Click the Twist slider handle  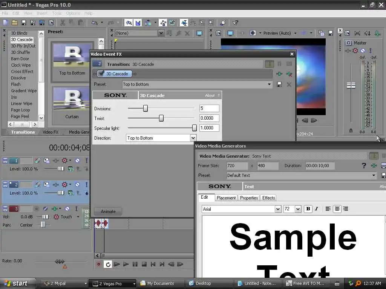[161, 118]
